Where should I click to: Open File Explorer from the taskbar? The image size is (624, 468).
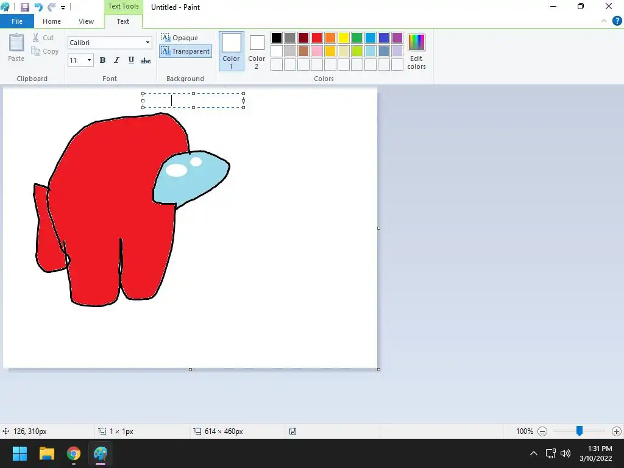[x=46, y=453]
